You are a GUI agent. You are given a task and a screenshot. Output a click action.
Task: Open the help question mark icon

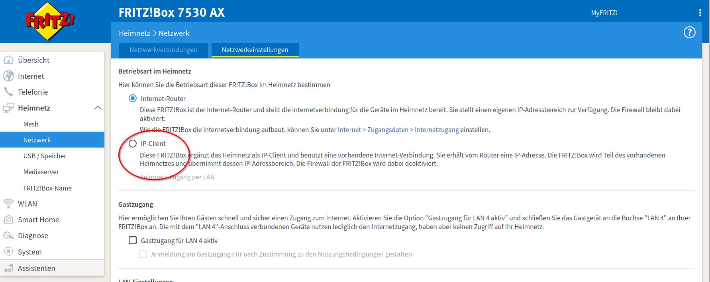coord(689,32)
